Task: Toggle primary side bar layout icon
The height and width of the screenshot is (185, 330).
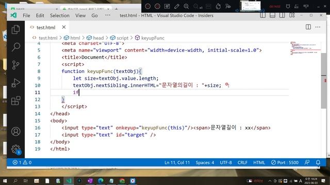Action: coord(262,15)
